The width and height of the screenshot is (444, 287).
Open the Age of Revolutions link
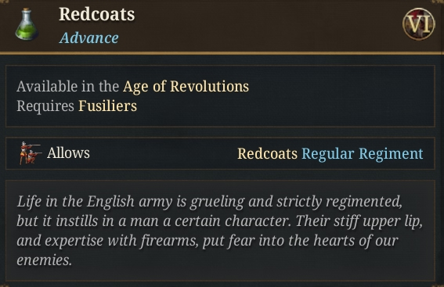pyautogui.click(x=186, y=87)
